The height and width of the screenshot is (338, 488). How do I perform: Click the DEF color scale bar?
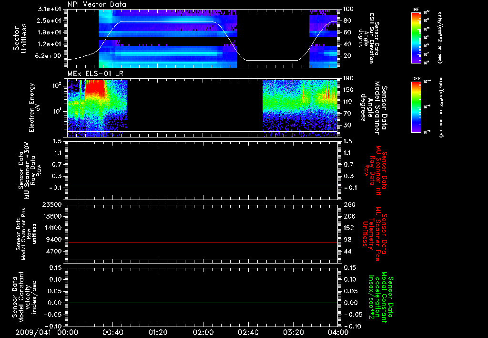(416, 107)
